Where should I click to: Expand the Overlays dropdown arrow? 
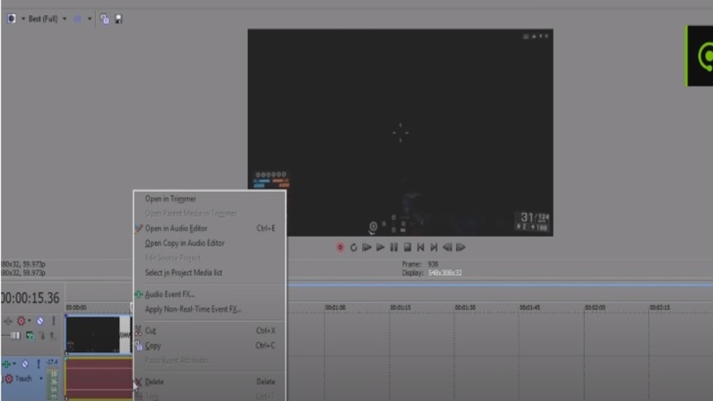tap(89, 19)
